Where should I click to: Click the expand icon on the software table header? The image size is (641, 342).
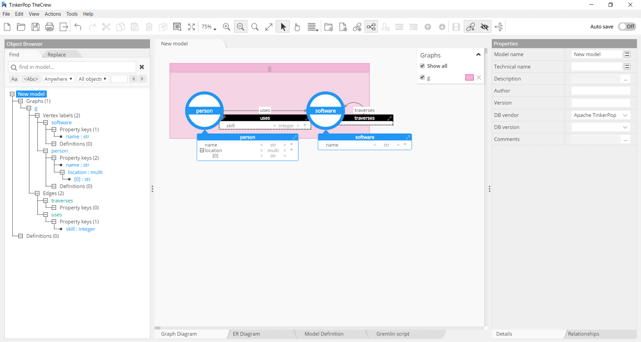(x=408, y=137)
